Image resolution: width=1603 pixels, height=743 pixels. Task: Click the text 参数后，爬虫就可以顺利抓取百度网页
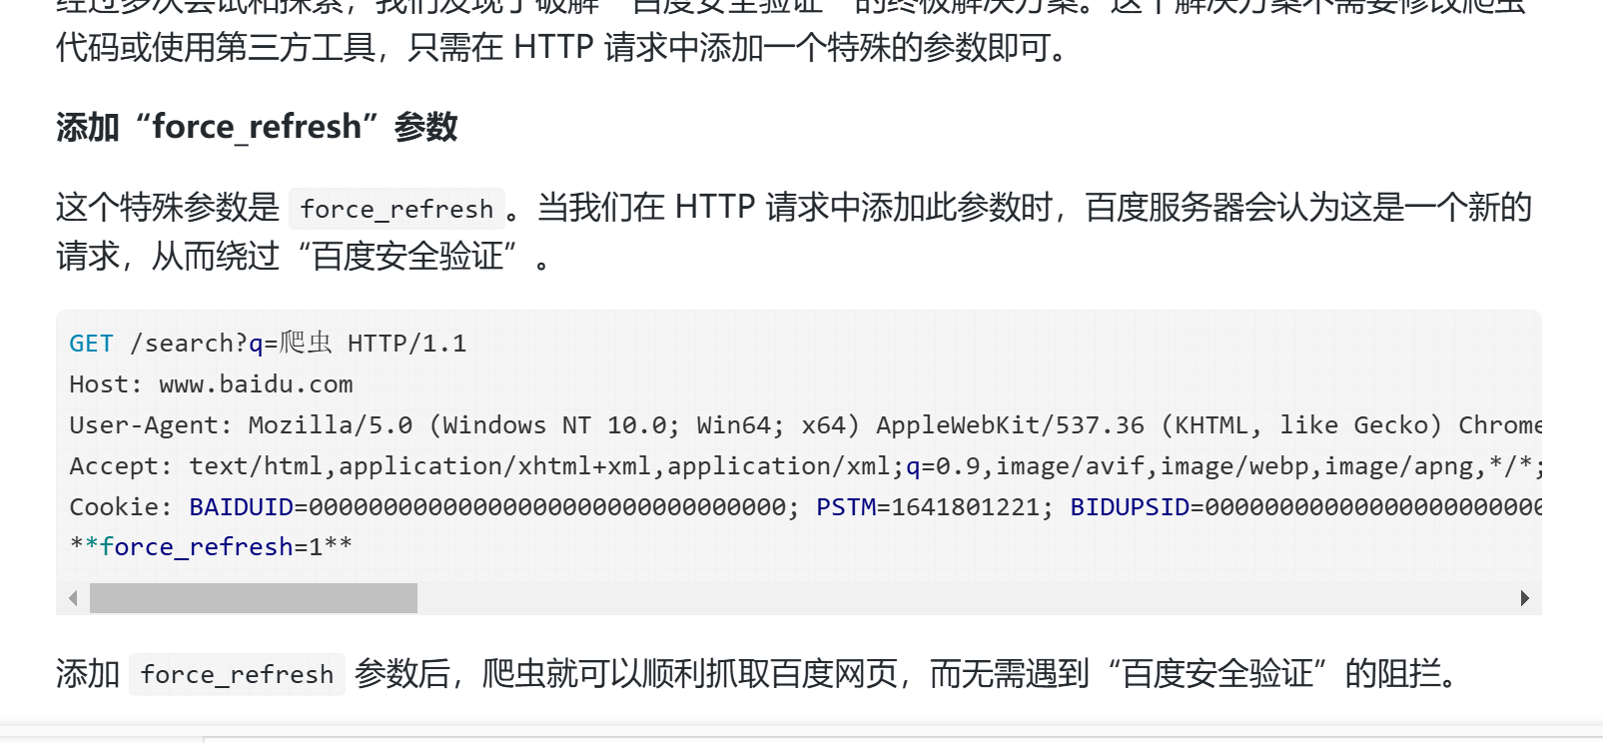pyautogui.click(x=626, y=674)
